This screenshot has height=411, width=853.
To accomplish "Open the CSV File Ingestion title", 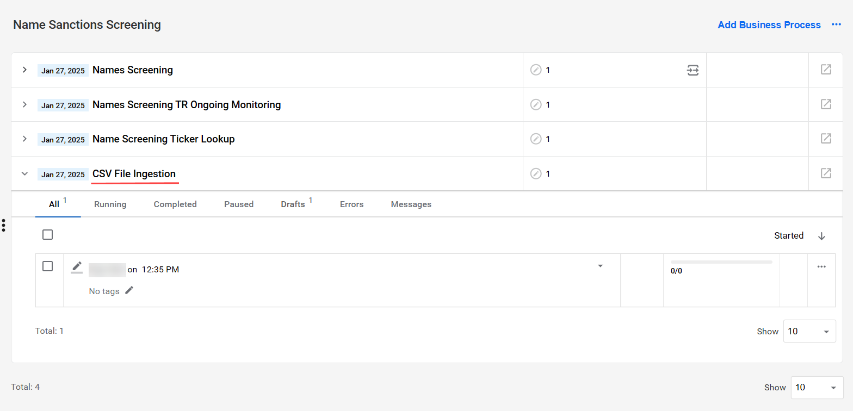I will [x=134, y=174].
